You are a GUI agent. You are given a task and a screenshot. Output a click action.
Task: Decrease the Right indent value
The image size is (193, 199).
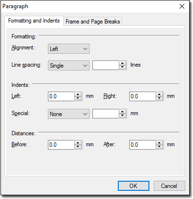click(159, 98)
